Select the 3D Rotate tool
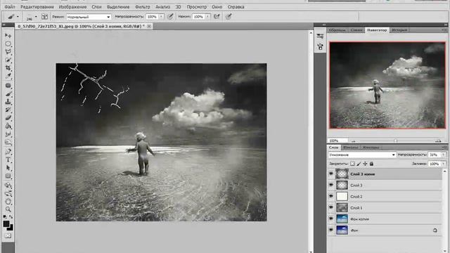The height and width of the screenshot is (253, 450). (8, 186)
